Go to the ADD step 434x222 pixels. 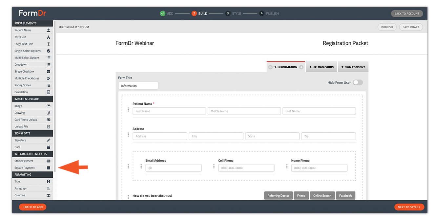coord(167,13)
